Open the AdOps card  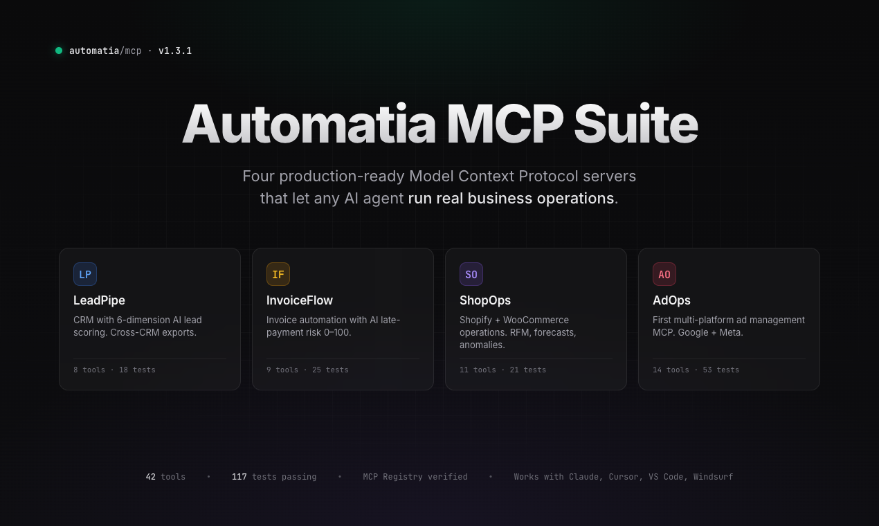(729, 319)
